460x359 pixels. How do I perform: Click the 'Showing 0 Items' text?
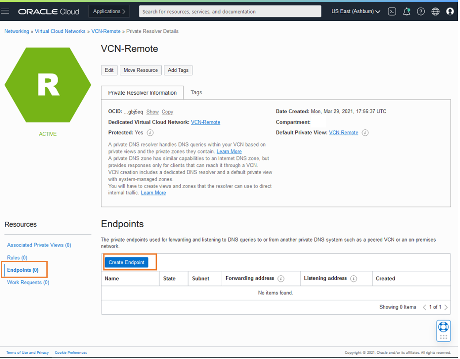click(x=398, y=307)
